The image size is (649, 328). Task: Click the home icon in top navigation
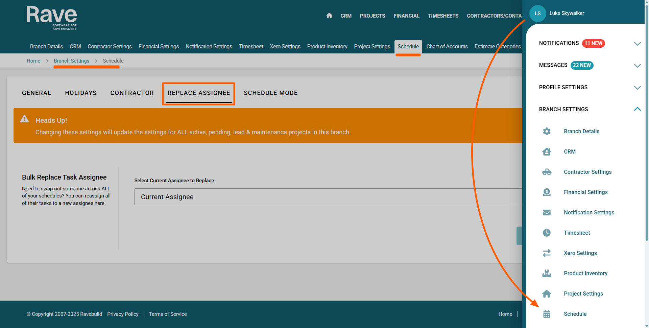pos(329,16)
